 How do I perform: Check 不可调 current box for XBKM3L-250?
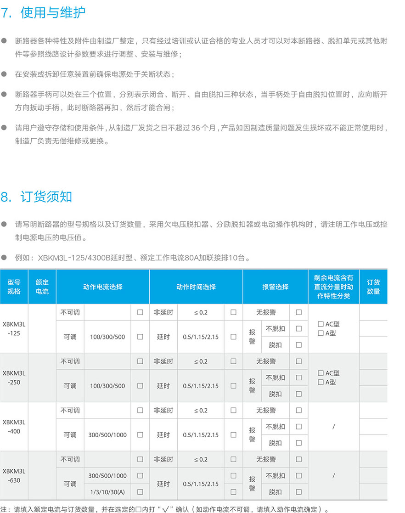click(140, 361)
